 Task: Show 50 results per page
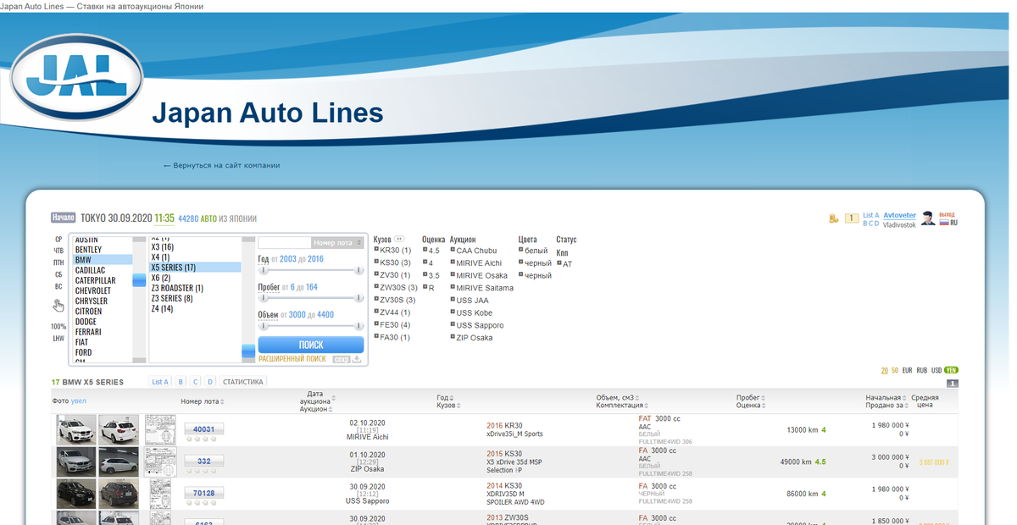tap(895, 370)
